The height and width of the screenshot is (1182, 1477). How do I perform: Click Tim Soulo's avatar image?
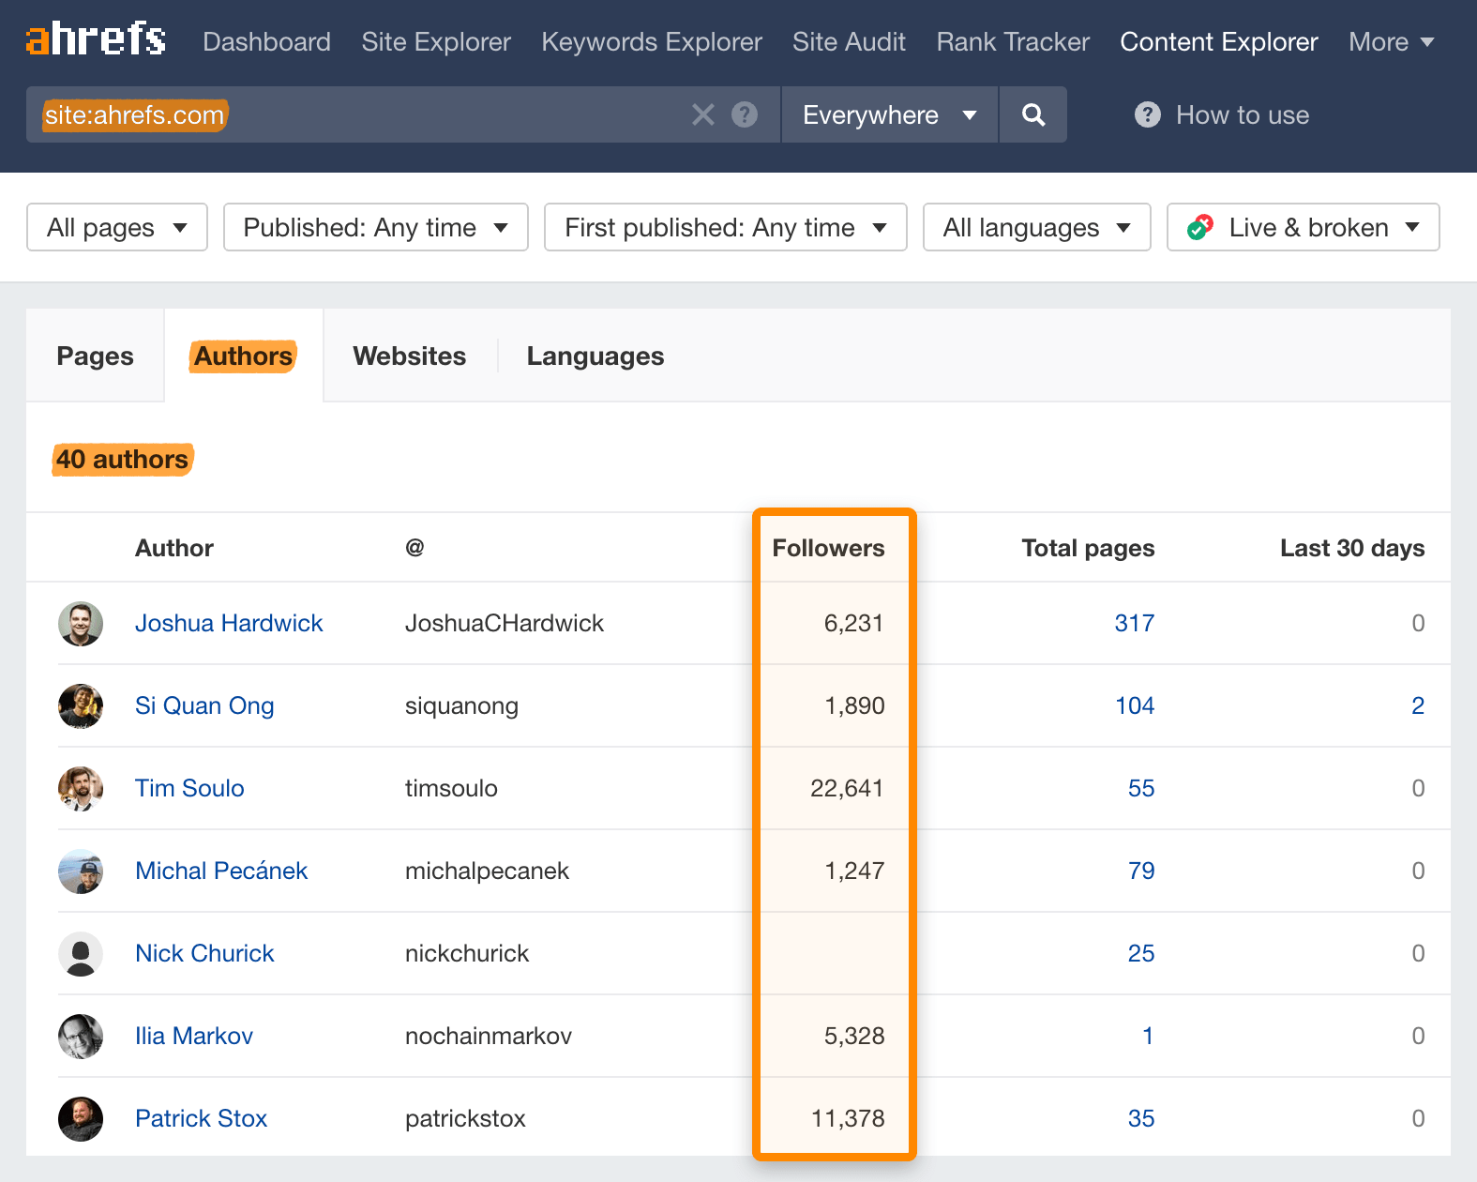pos(81,789)
